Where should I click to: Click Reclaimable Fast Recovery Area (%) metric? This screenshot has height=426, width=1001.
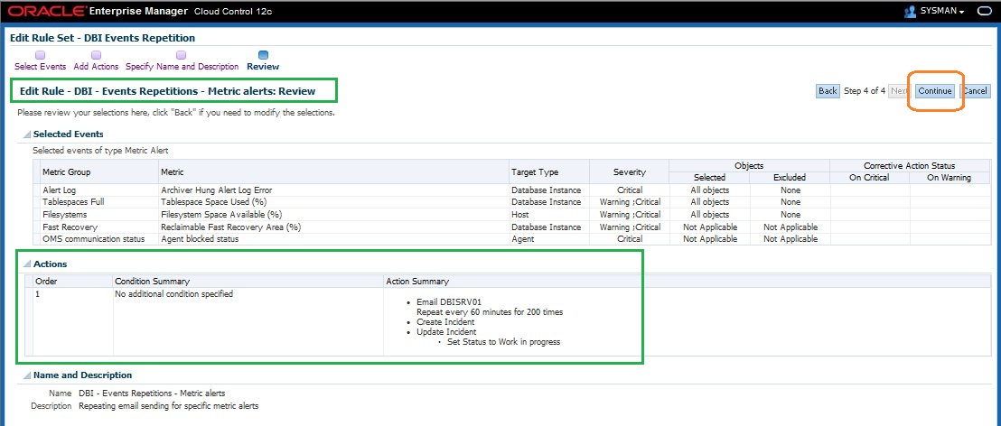click(x=230, y=227)
